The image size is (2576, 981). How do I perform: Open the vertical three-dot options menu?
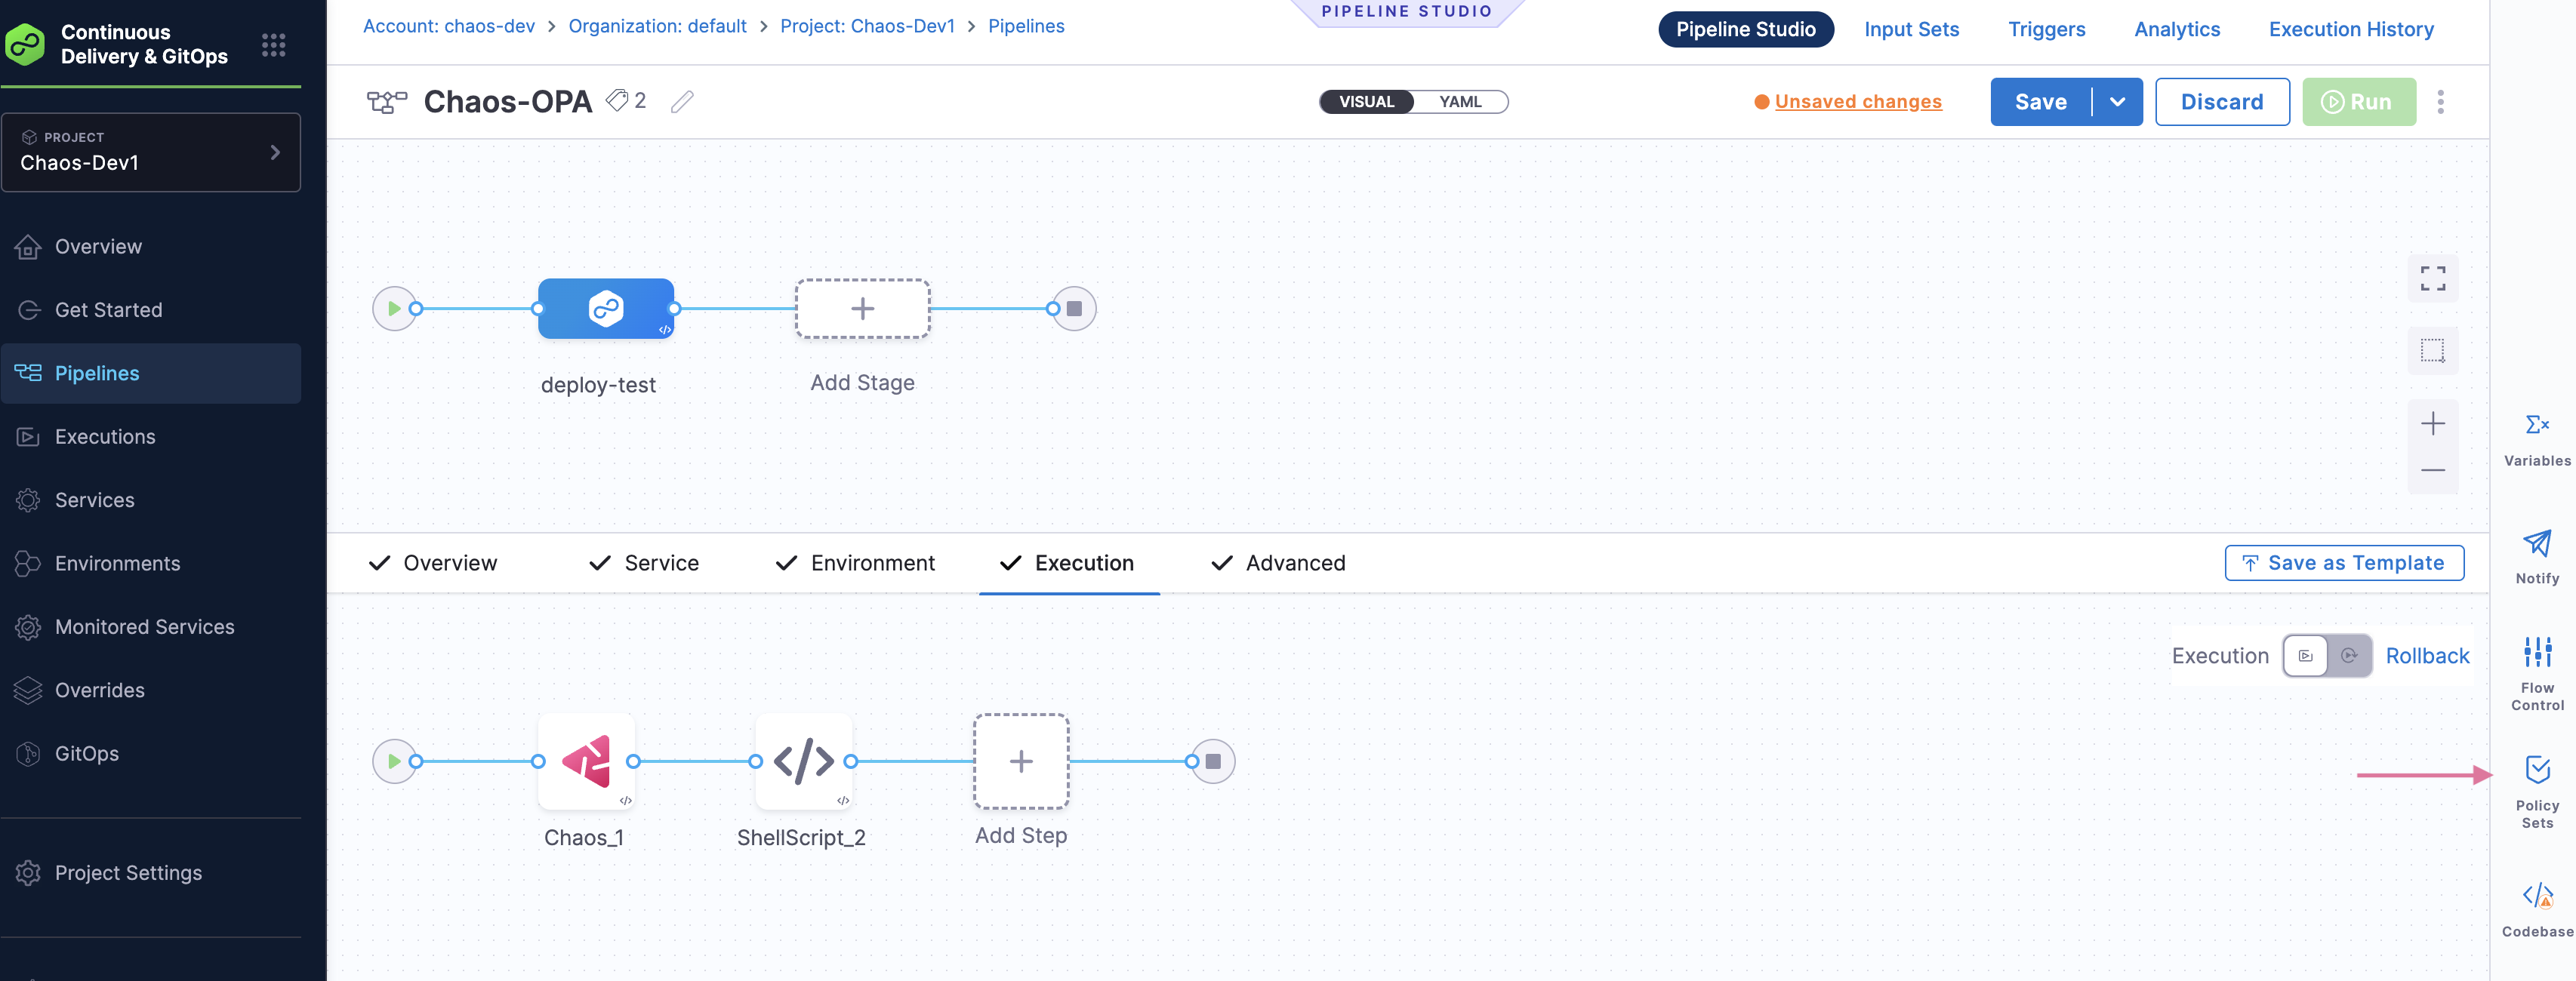[x=2440, y=102]
